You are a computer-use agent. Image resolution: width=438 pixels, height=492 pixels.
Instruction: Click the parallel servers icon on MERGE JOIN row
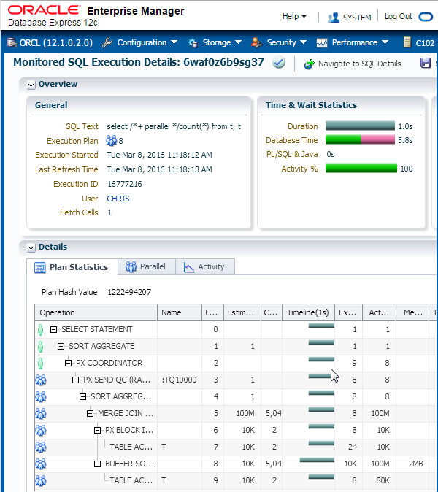pyautogui.click(x=41, y=414)
